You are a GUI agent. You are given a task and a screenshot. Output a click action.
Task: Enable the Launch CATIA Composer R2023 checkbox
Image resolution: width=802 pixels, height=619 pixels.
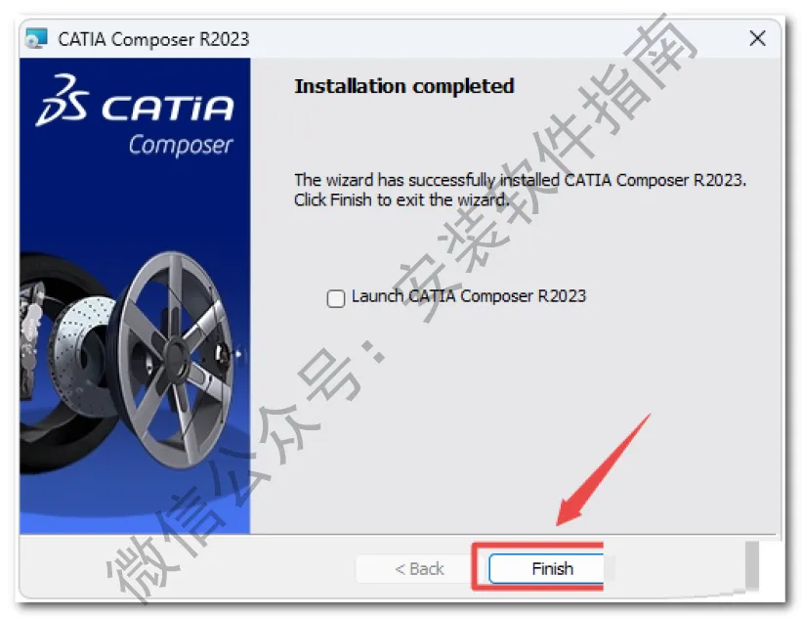point(335,298)
